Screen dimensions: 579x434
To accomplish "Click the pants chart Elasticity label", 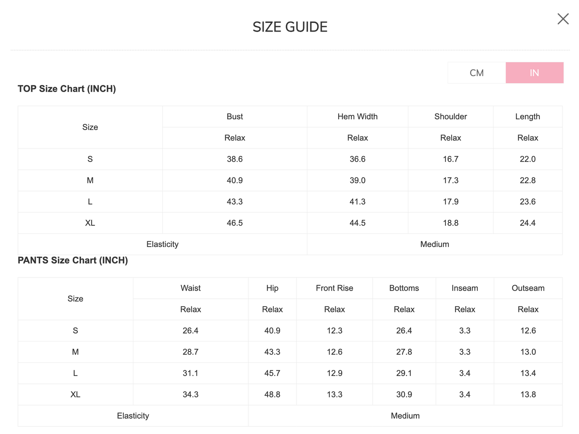I will point(133,416).
